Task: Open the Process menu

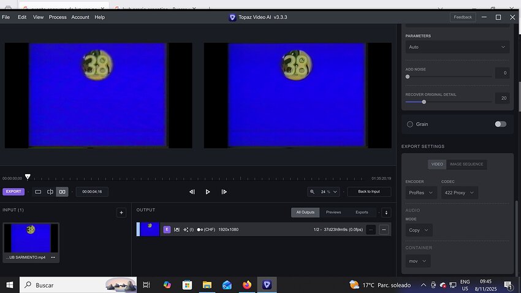Action: (58, 17)
